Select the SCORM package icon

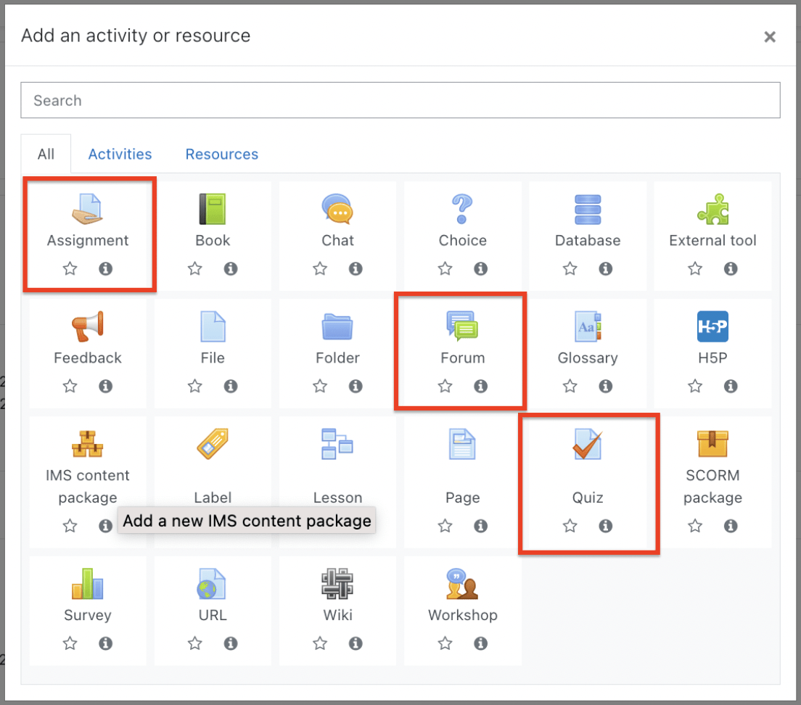(712, 444)
